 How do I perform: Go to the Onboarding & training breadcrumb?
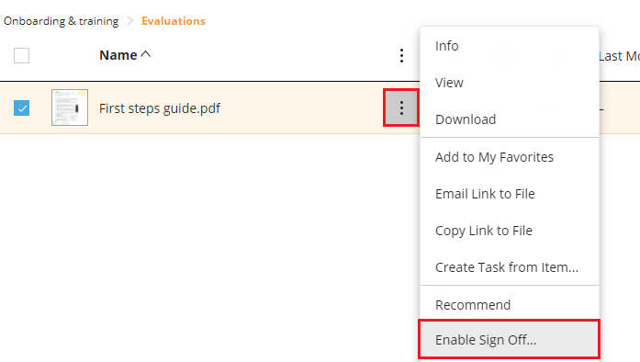pyautogui.click(x=62, y=21)
